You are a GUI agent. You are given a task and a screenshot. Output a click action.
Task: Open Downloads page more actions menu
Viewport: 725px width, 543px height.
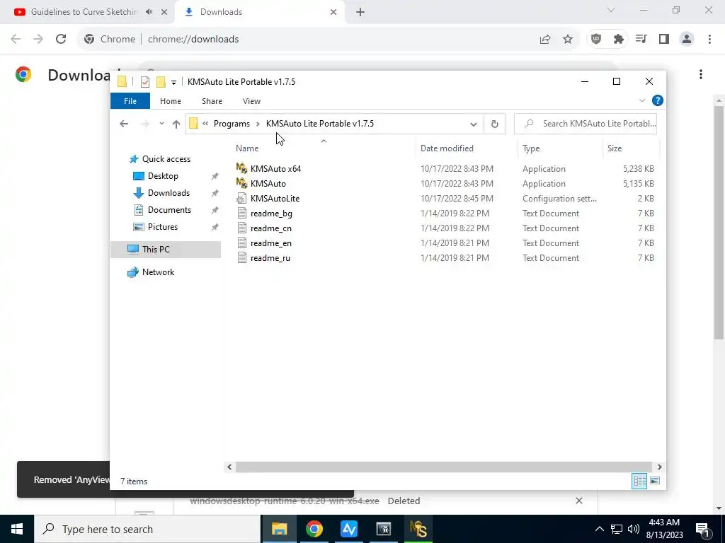click(x=700, y=74)
